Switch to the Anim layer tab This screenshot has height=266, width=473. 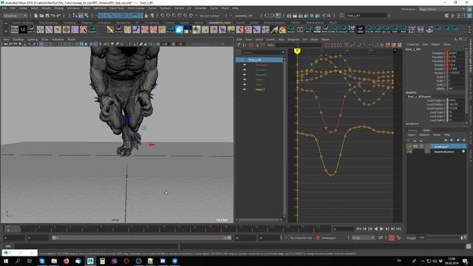[426, 130]
